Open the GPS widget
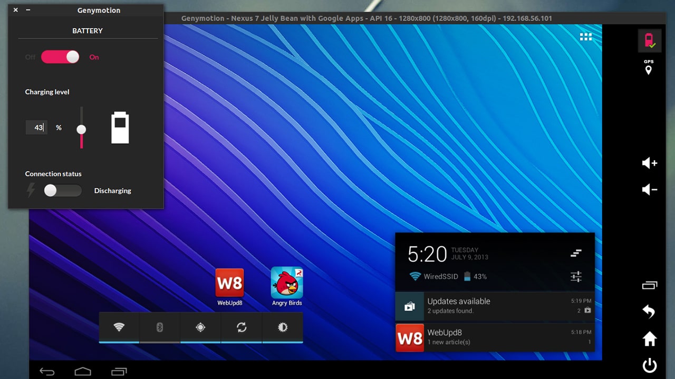The width and height of the screenshot is (675, 379). 649,67
